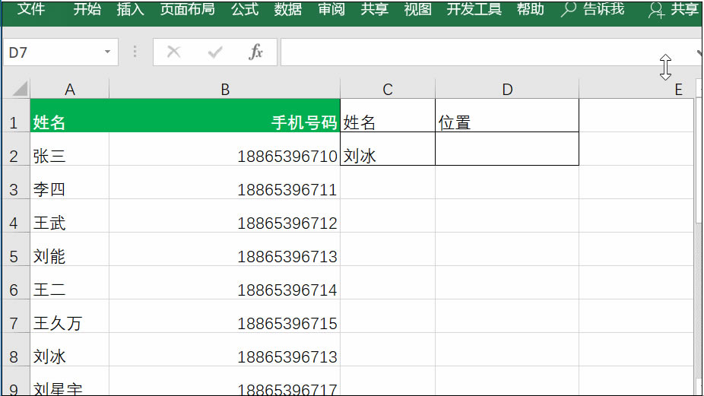This screenshot has width=704, height=396.
Task: Select cell C2 containing 刘冰
Action: click(x=387, y=156)
